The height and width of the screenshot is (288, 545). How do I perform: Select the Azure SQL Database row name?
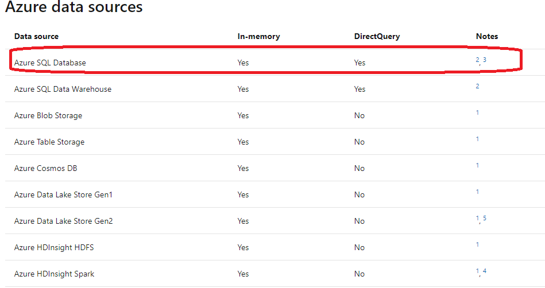(x=50, y=63)
